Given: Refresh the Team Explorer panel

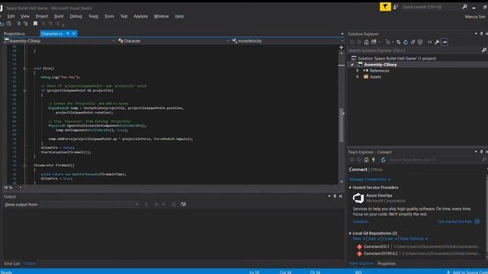Looking at the screenshot, I should [383, 160].
